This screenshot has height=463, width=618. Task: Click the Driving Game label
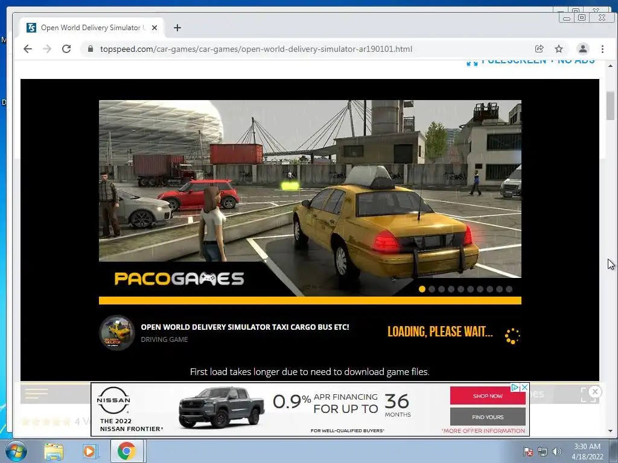(164, 339)
